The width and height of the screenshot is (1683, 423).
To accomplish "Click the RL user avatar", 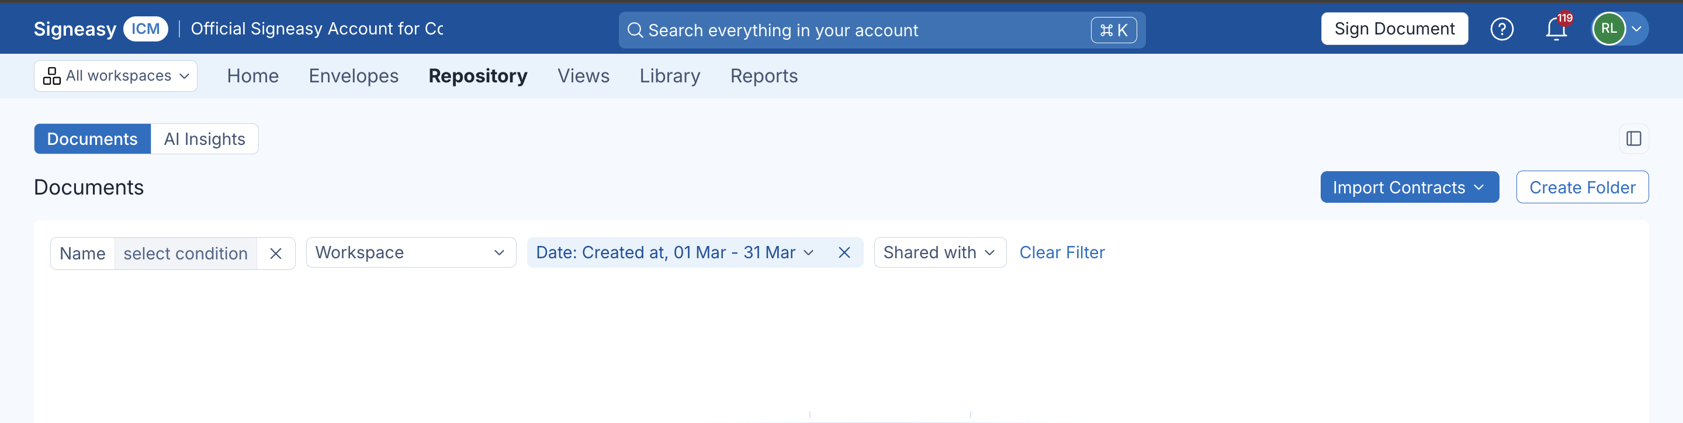I will click(x=1609, y=29).
